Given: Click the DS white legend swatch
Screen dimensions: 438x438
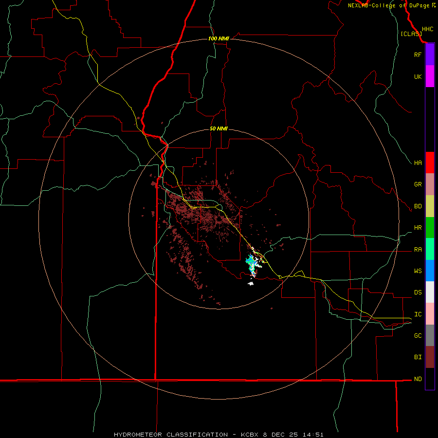Looking at the screenshot, I should [430, 292].
